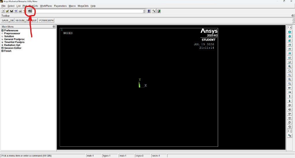
Task: Click the Save Analysis floppy icon
Action: pos(12,11)
